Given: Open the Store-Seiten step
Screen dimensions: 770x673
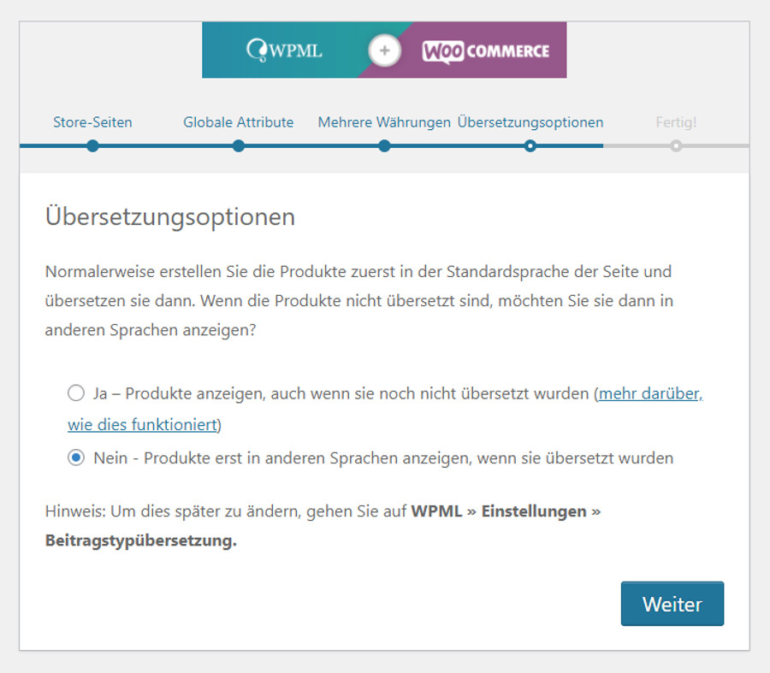Looking at the screenshot, I should tap(92, 122).
